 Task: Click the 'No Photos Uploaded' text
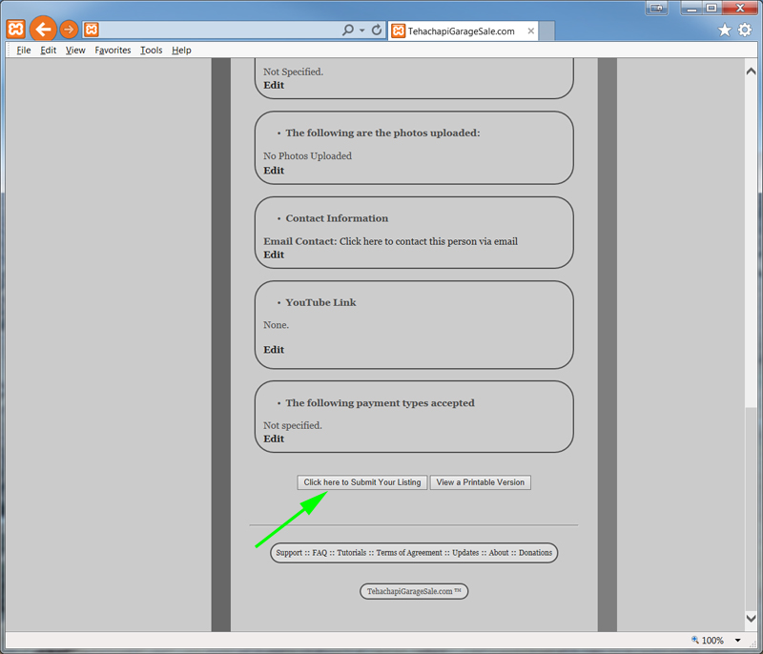(x=307, y=156)
